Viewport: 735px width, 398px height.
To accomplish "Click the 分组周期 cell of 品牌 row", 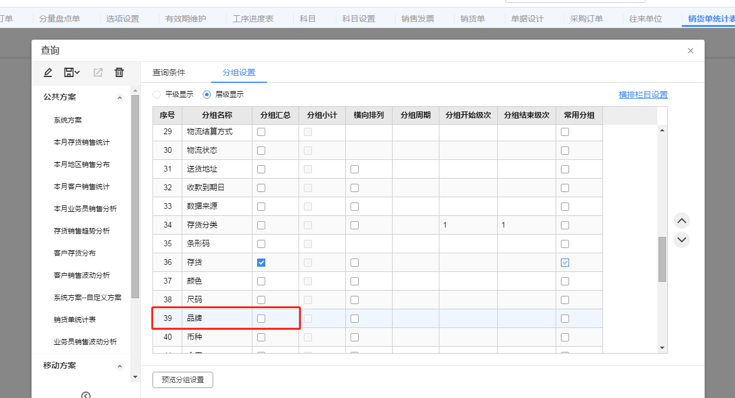I will click(x=416, y=319).
